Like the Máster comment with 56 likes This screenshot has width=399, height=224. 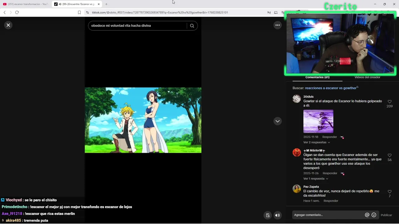[x=389, y=155]
